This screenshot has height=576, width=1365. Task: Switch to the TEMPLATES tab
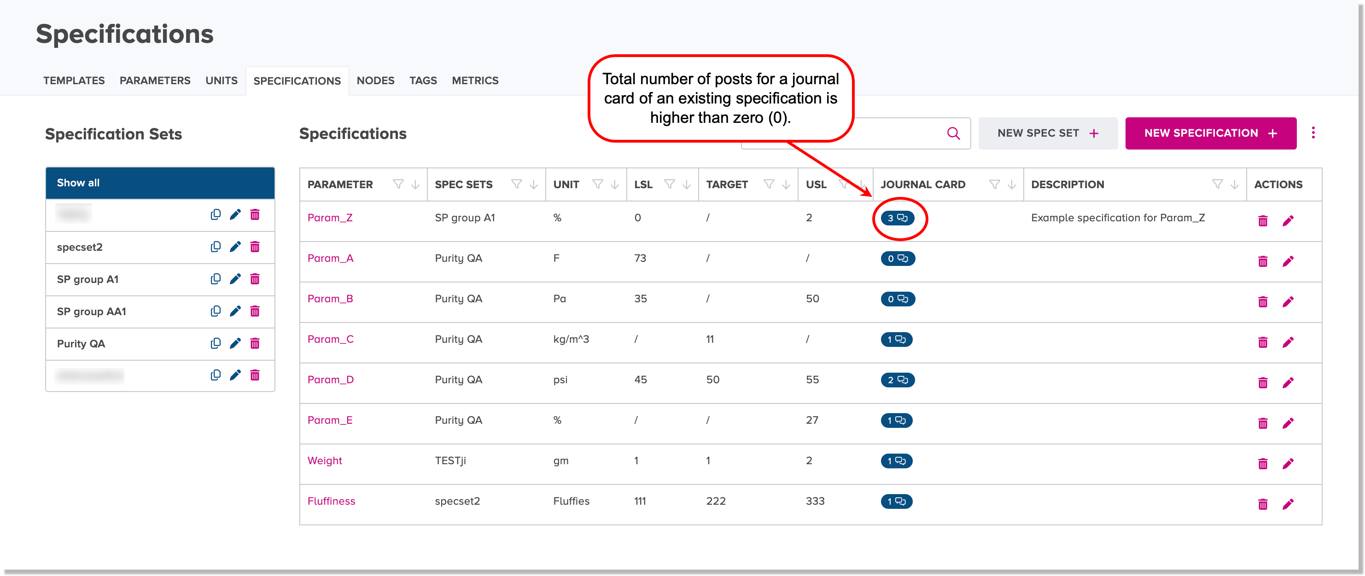click(74, 81)
